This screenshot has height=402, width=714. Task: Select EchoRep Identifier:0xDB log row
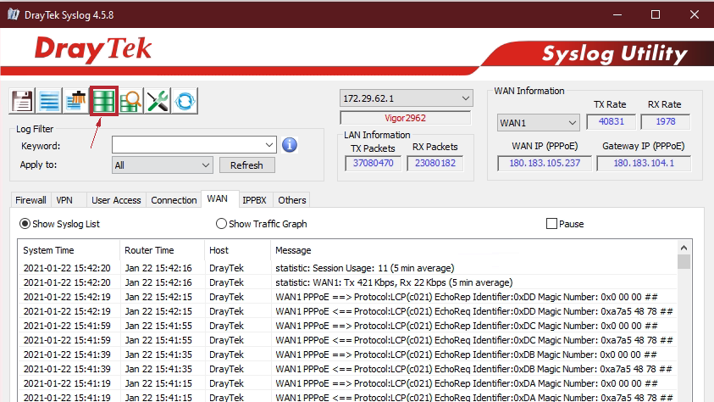pyautogui.click(x=348, y=355)
